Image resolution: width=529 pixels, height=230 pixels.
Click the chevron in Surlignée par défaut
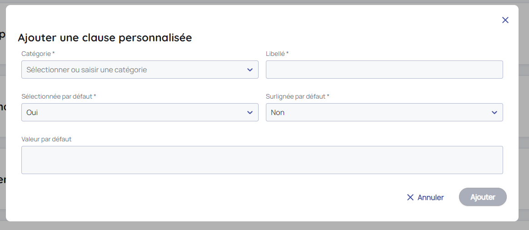494,112
